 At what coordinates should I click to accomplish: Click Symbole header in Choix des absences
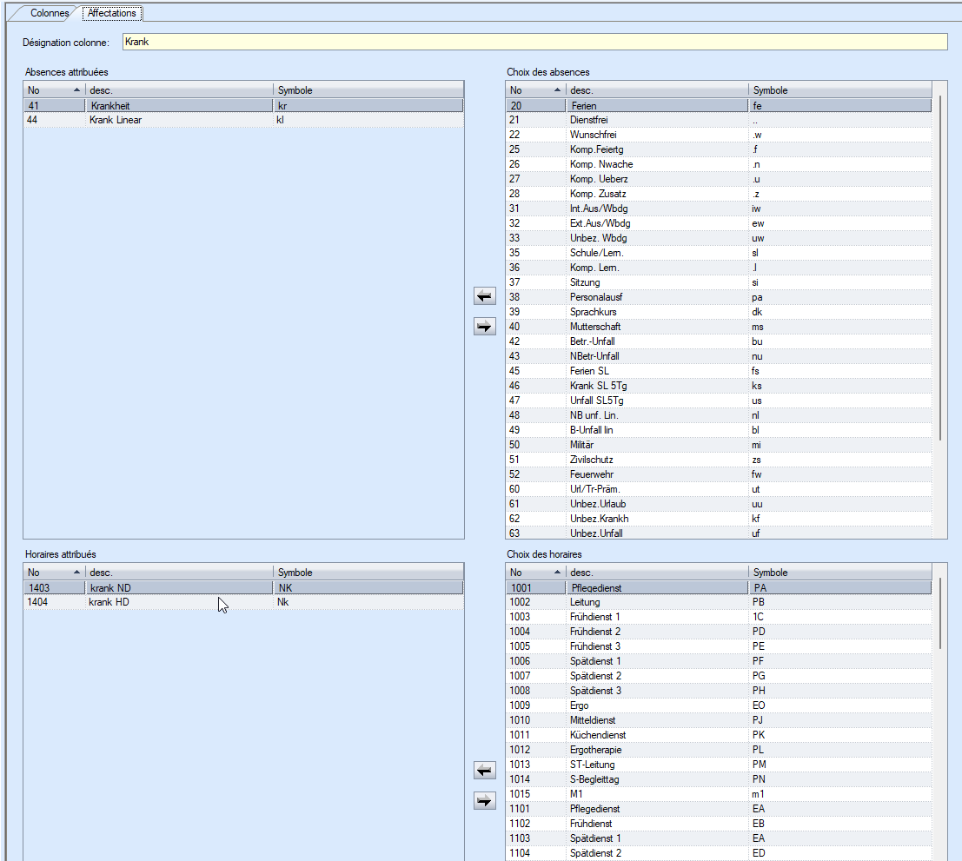point(839,90)
